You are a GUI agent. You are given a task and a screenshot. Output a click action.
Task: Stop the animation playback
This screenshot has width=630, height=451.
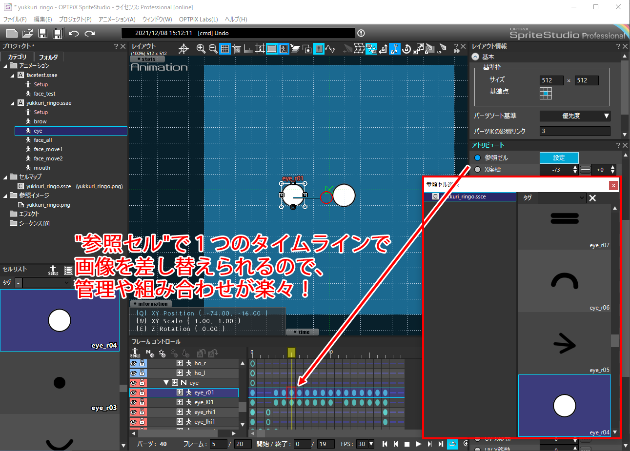click(407, 444)
